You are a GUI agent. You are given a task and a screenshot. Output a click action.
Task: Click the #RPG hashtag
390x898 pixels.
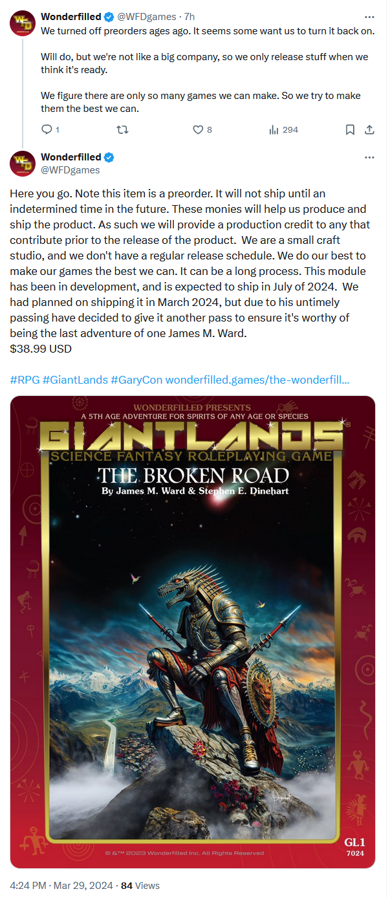pyautogui.click(x=23, y=380)
